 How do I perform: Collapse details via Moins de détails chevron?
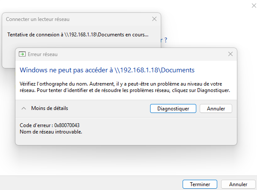click(x=24, y=108)
